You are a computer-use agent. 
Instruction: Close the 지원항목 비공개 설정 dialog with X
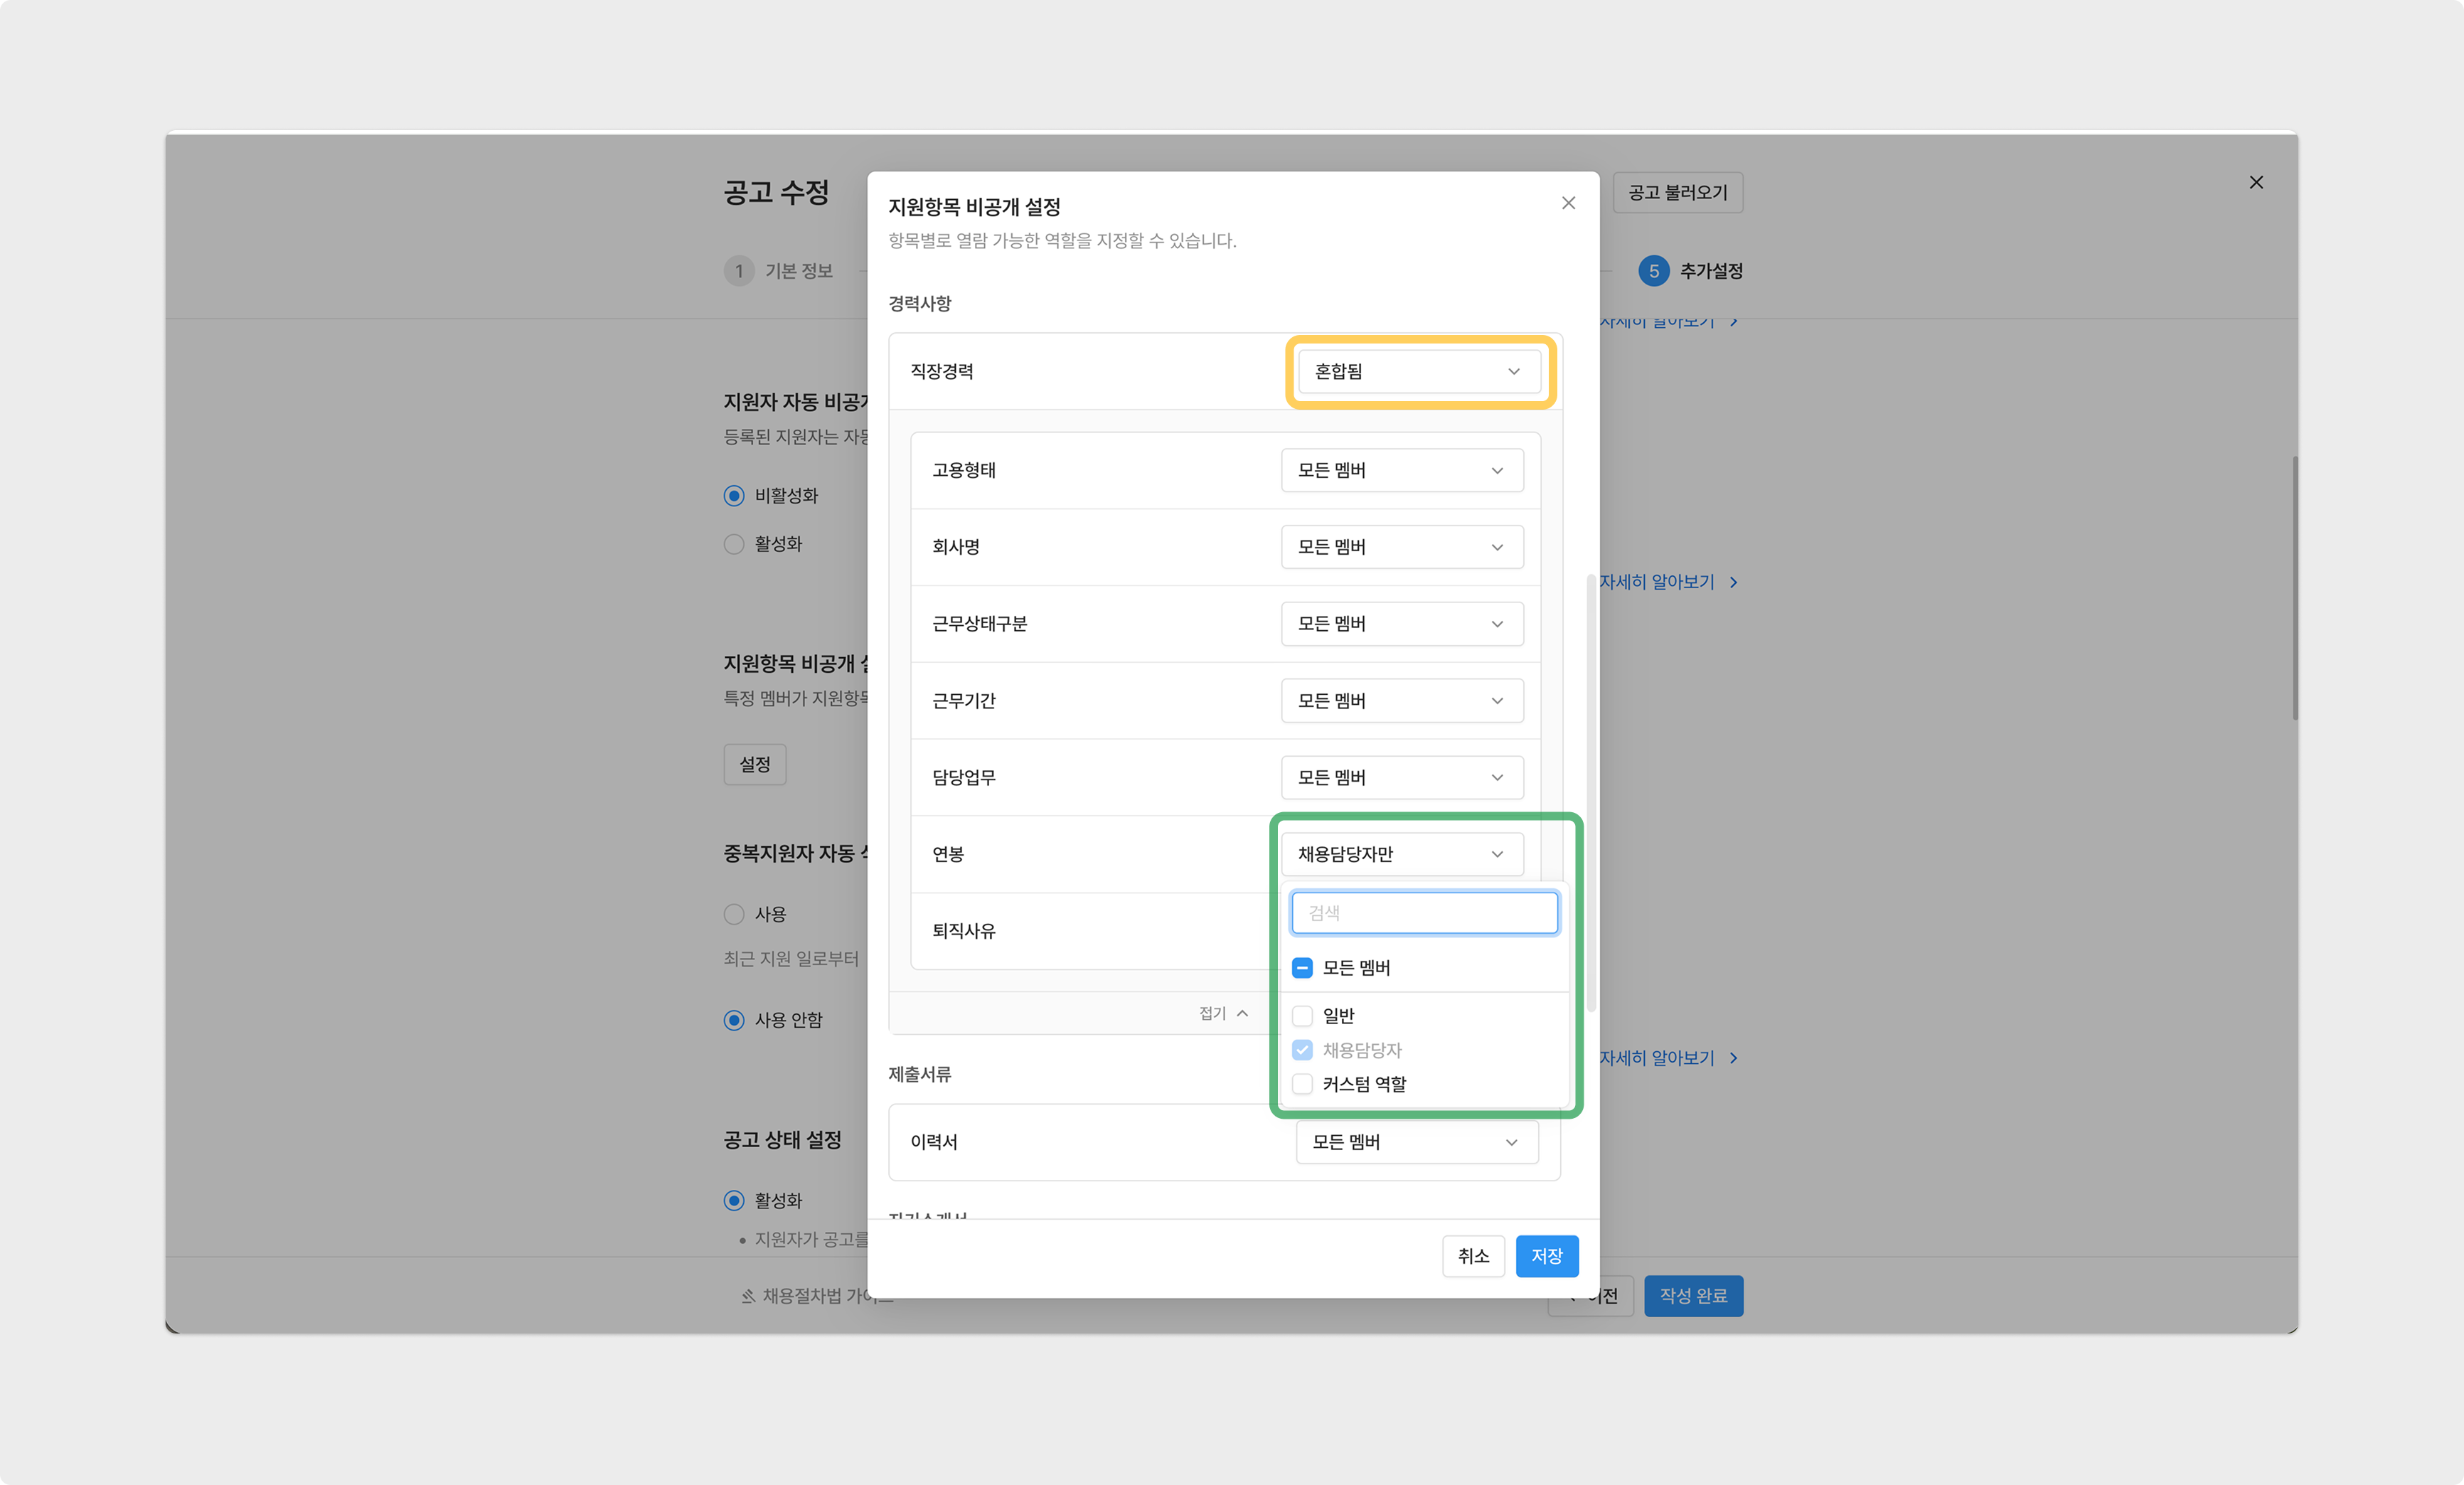(x=1568, y=203)
